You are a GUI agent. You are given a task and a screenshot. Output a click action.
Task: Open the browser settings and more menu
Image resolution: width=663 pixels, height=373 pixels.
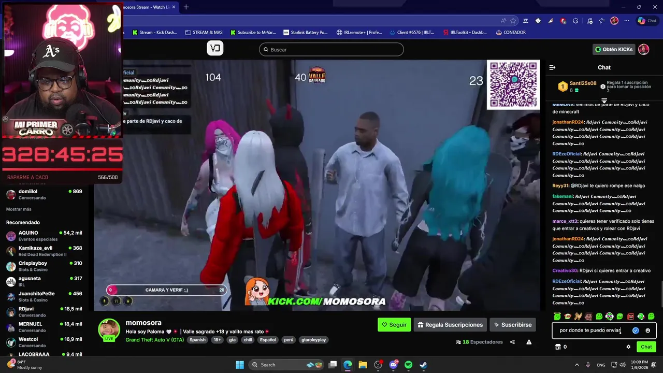pyautogui.click(x=627, y=21)
